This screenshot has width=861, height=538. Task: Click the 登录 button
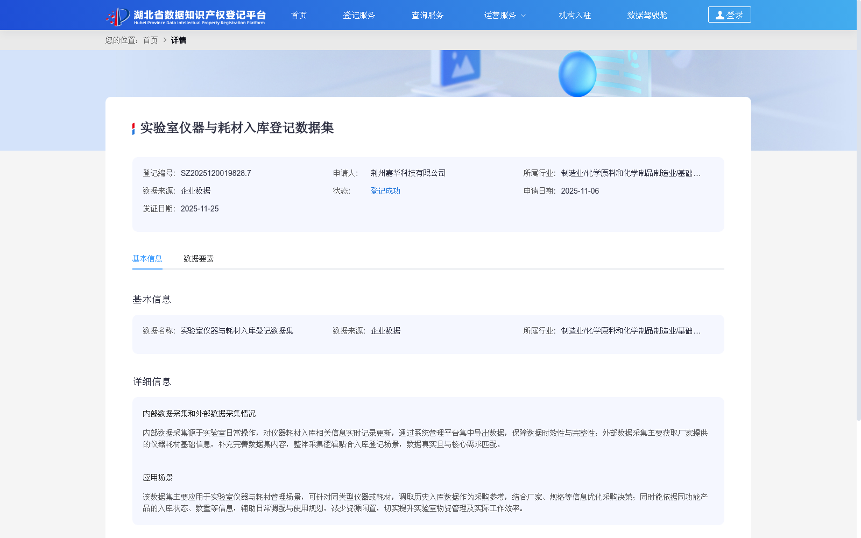(729, 15)
